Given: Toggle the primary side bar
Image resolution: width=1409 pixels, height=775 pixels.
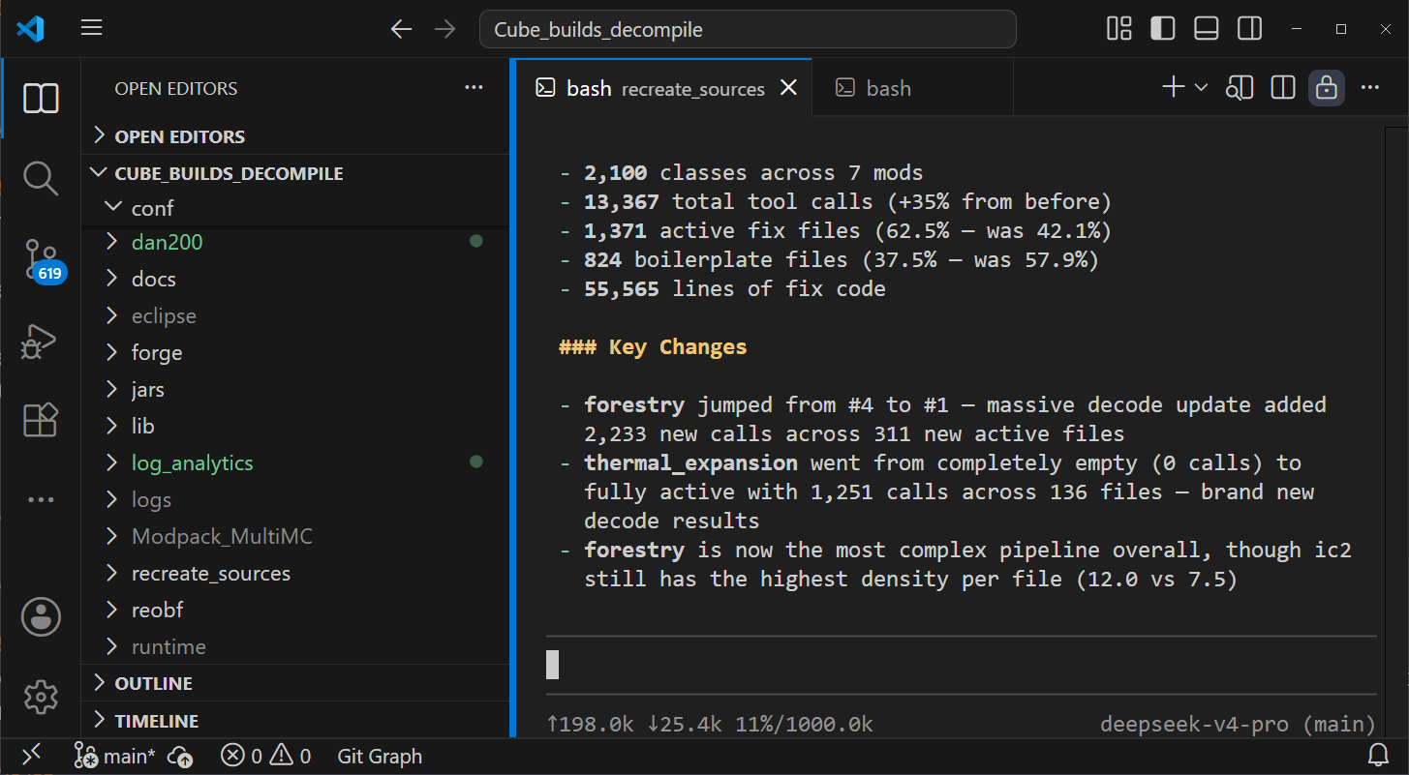Looking at the screenshot, I should [x=1163, y=29].
